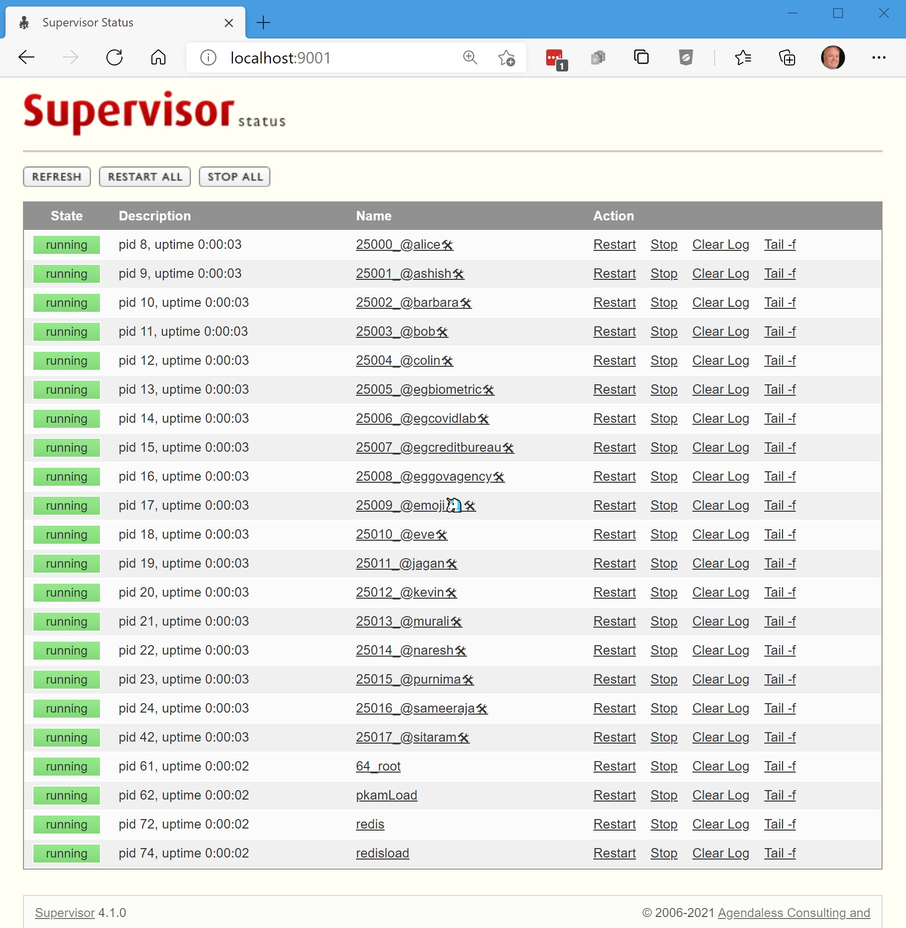Image resolution: width=906 pixels, height=928 pixels.
Task: Select the 'pid 61, uptime 0:00:02' description
Action: coord(183,767)
